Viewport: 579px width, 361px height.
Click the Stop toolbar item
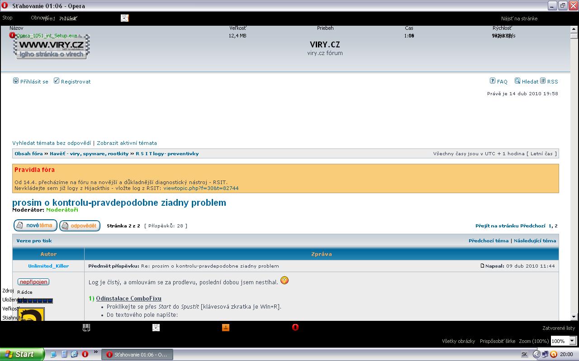(8, 18)
